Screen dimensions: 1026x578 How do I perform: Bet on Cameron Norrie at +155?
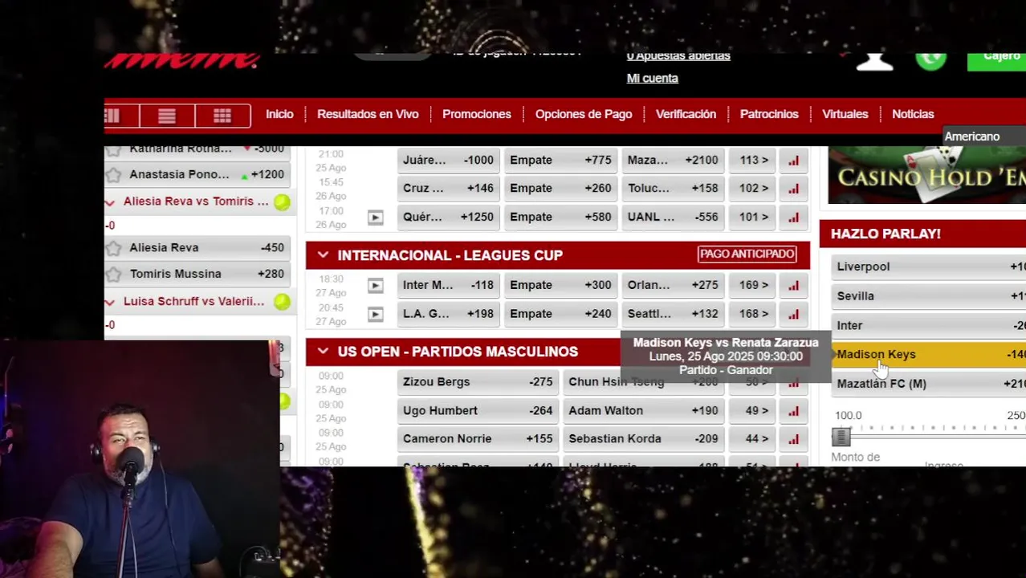click(x=478, y=439)
